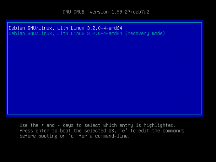Image resolution: width=216 pixels, height=162 pixels.
Task: Click the word "highlighted" in the help text
Action: coord(158,125)
